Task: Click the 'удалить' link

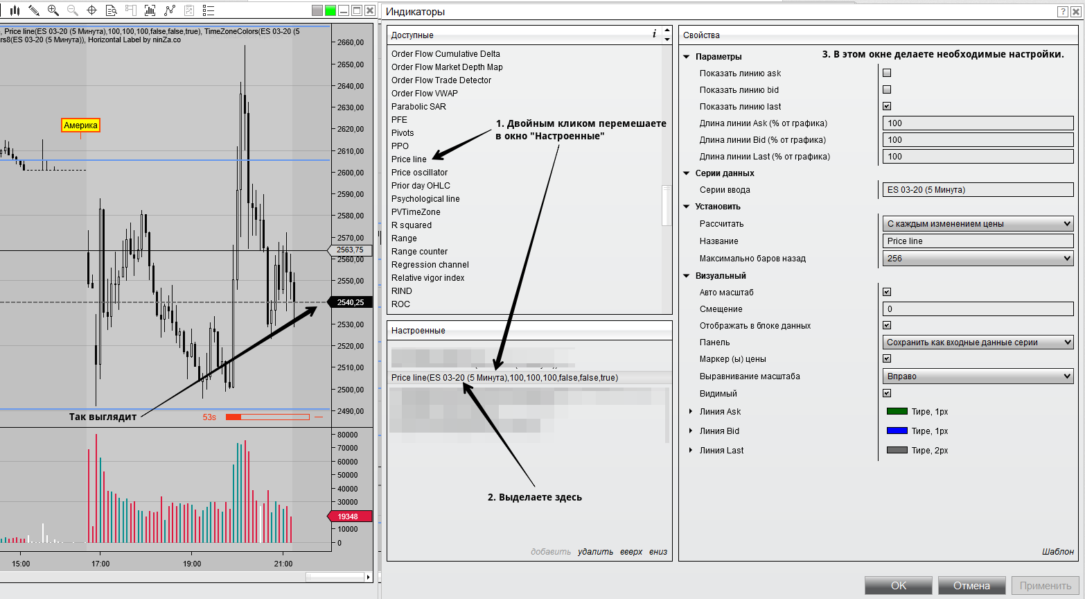Action: coord(595,552)
